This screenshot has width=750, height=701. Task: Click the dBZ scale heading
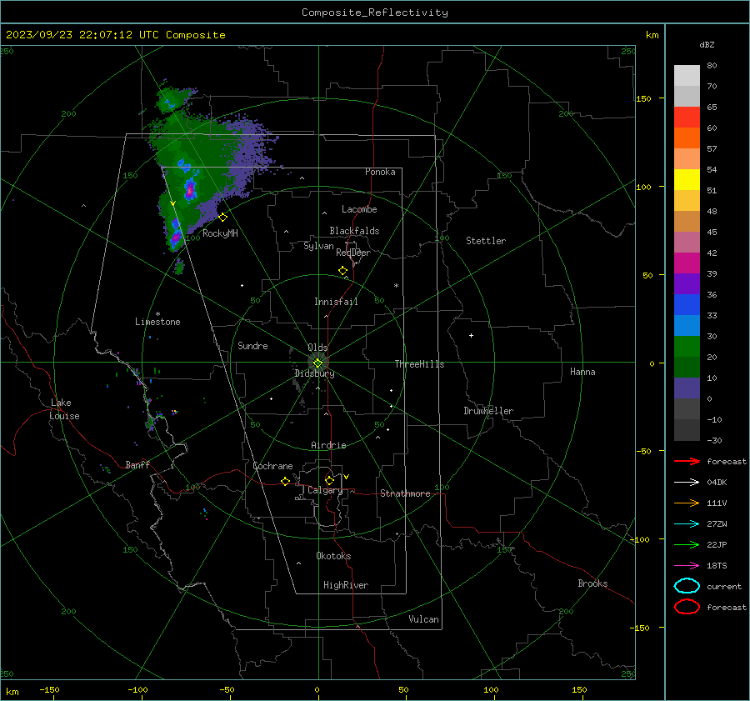(707, 44)
